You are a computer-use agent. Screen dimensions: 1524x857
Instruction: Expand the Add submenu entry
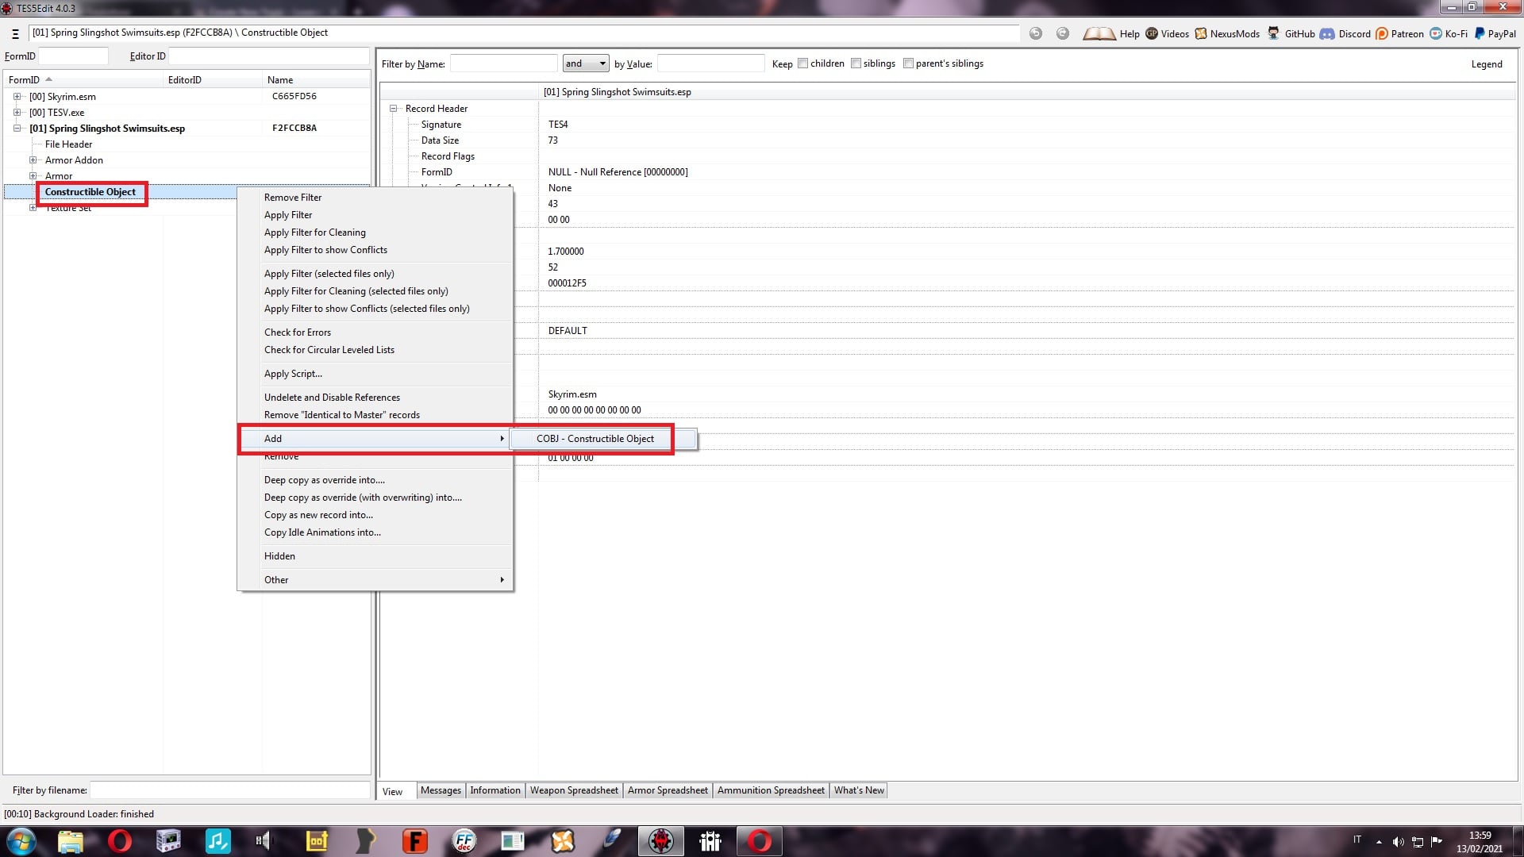tap(375, 439)
